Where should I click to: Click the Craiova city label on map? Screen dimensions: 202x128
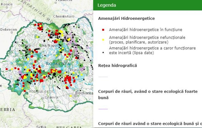pos(51,97)
